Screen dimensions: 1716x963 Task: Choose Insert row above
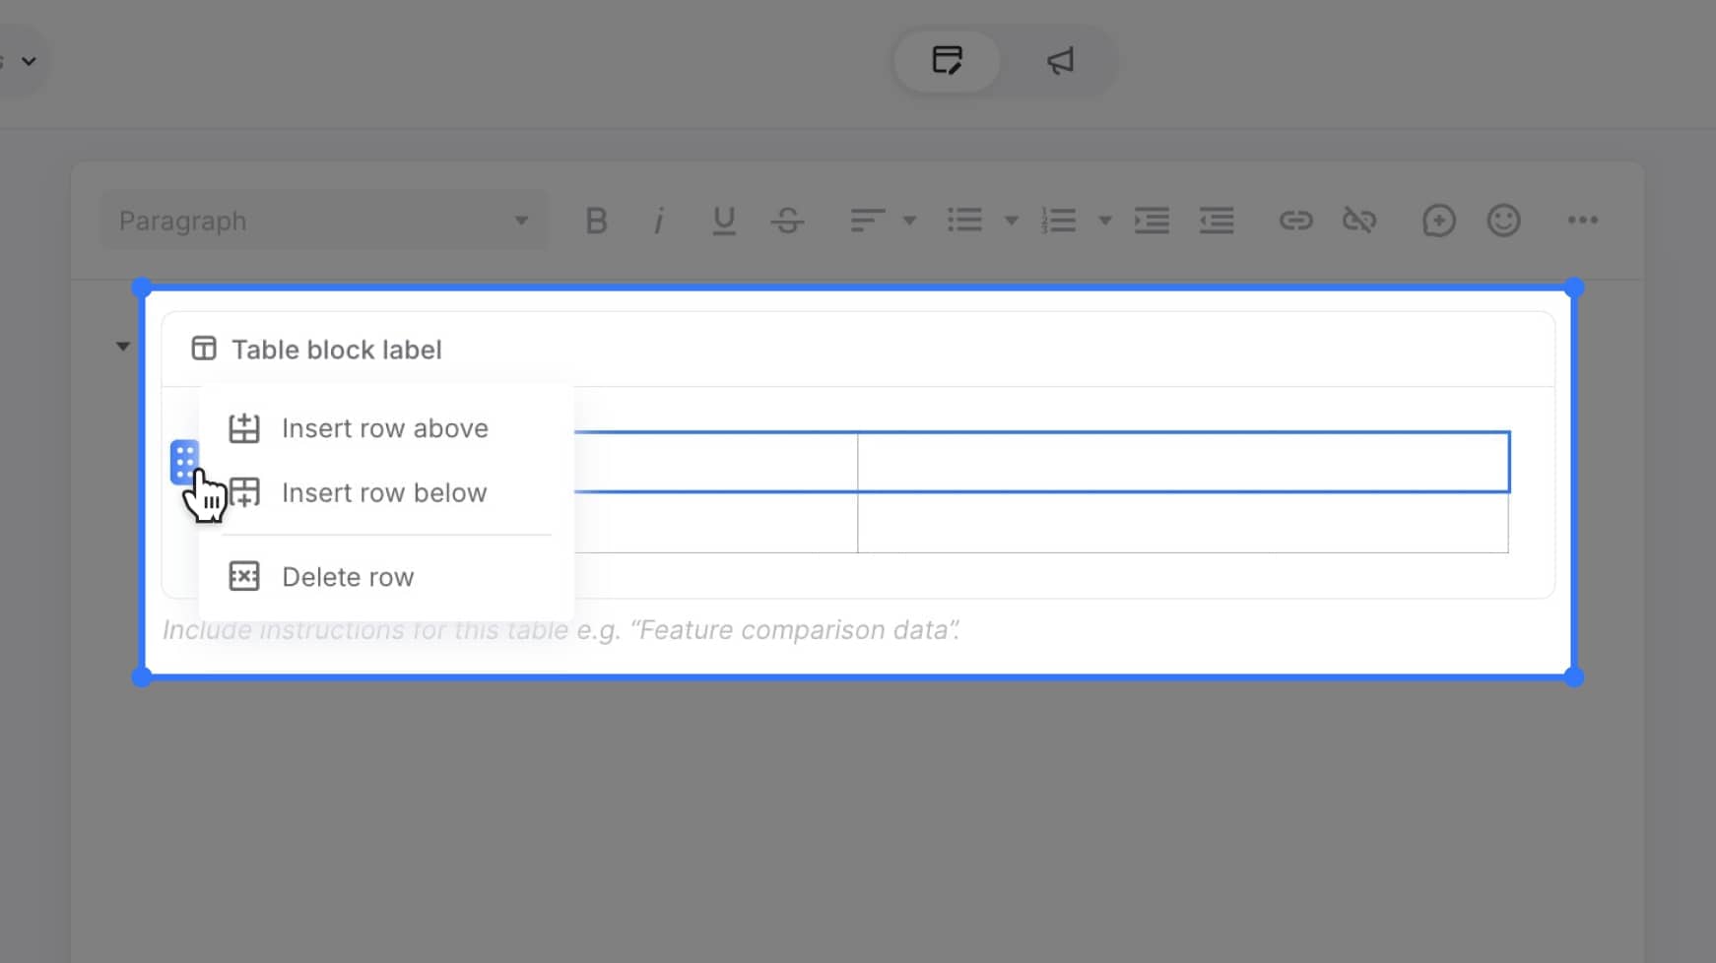coord(385,428)
